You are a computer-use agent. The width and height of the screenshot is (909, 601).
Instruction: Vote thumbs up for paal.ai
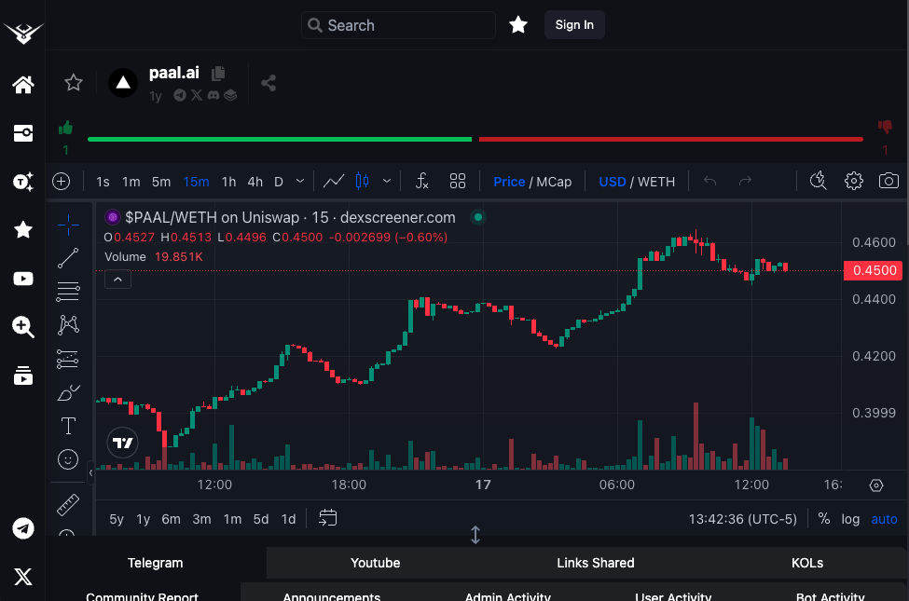pos(65,128)
